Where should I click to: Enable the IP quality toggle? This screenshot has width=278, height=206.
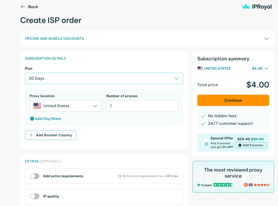[x=34, y=196]
